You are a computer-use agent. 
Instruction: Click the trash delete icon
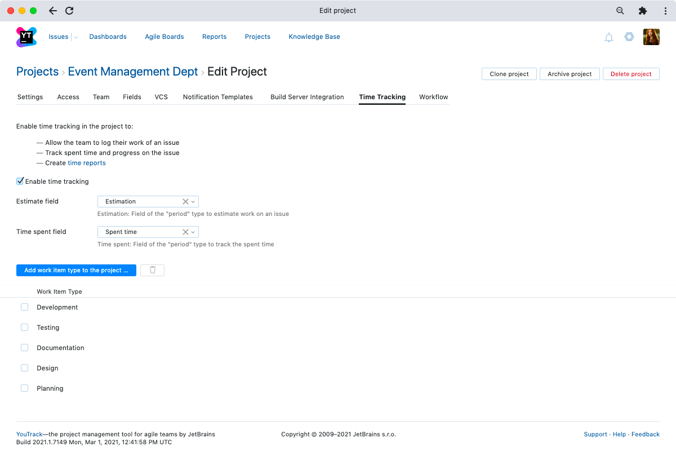(x=152, y=270)
